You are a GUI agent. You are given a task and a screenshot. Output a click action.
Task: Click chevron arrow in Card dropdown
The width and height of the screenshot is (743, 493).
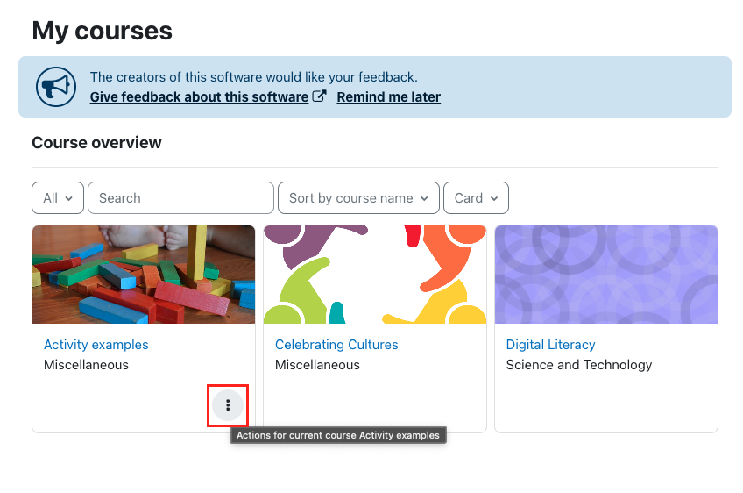point(494,198)
